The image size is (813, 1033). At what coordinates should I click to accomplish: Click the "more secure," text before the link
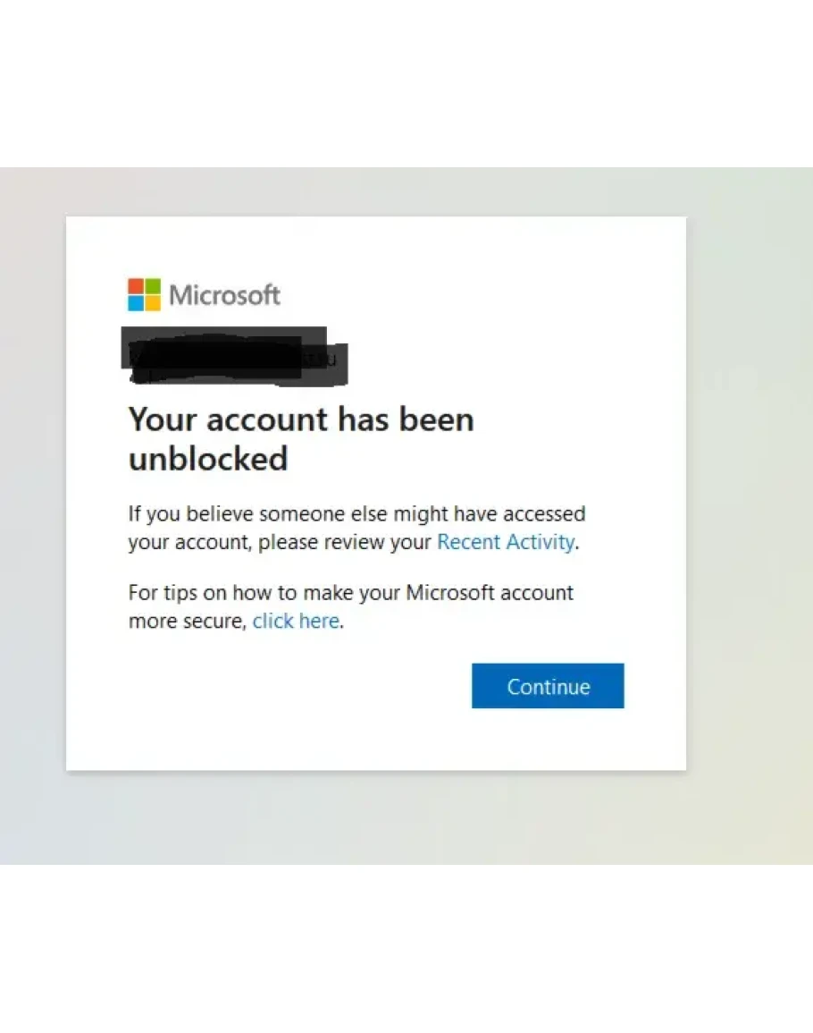click(187, 621)
